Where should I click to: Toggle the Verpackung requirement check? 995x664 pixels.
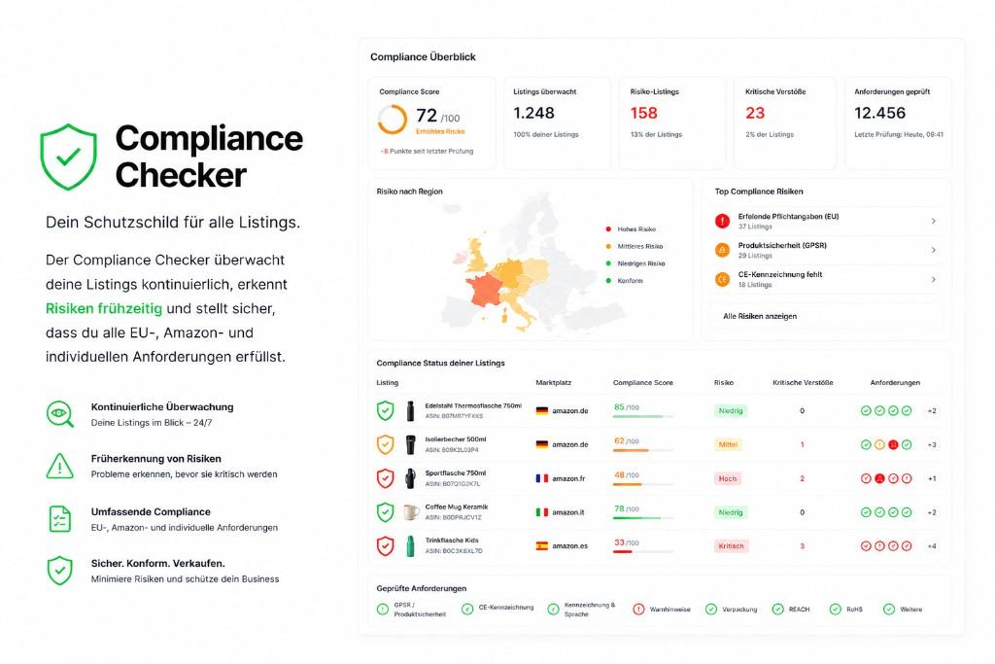pyautogui.click(x=710, y=610)
